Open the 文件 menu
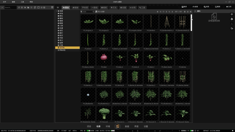The width and height of the screenshot is (235, 132). click(x=5, y=2)
